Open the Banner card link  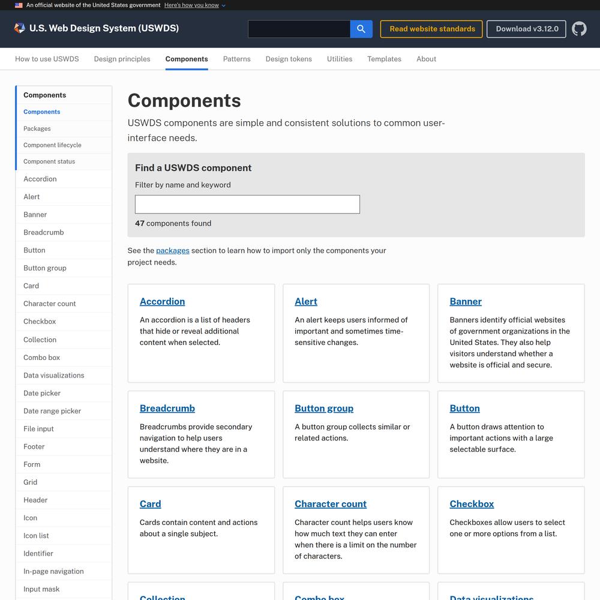466,302
